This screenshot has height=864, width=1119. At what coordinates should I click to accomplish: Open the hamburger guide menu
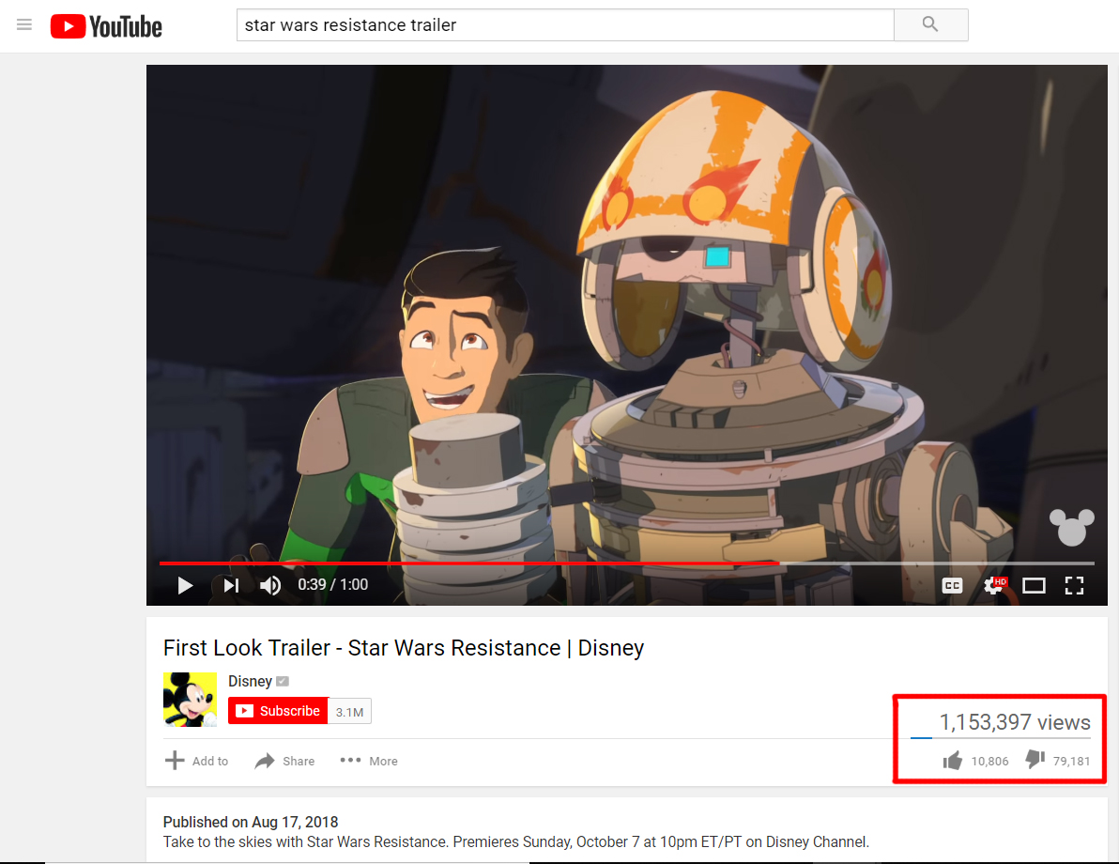(x=24, y=25)
